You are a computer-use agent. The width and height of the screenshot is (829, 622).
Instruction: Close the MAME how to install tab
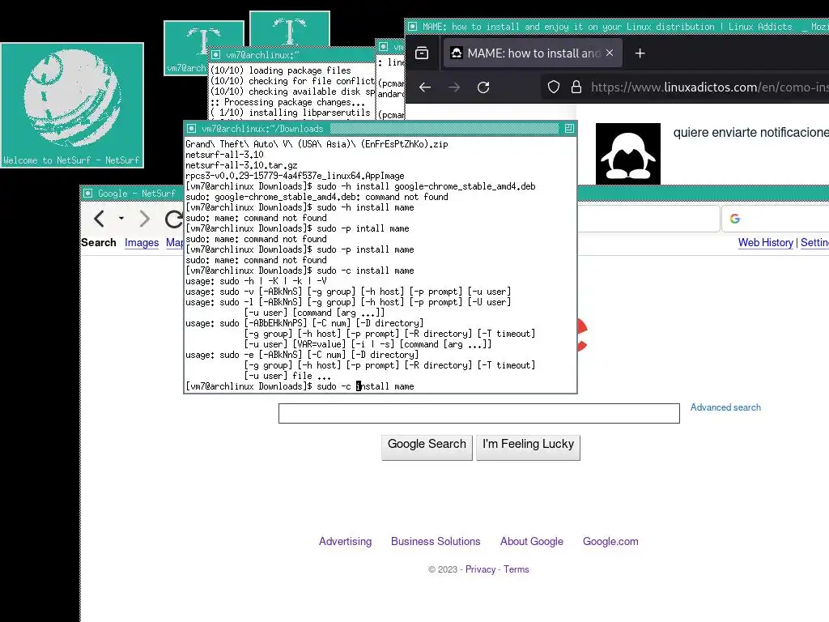pos(610,53)
